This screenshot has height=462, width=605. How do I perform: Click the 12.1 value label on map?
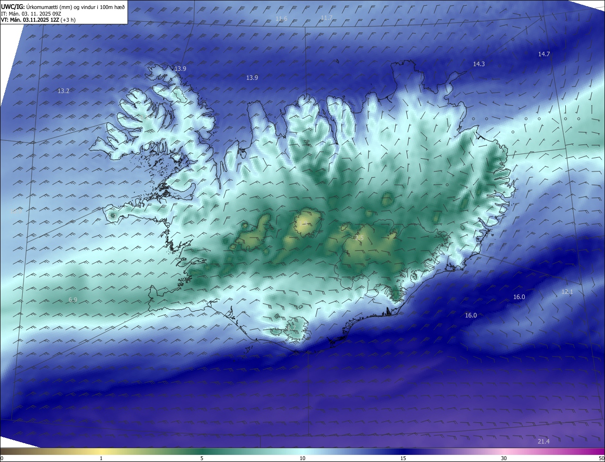[567, 292]
